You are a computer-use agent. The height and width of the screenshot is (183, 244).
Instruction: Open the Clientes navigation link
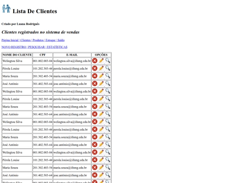25,40
